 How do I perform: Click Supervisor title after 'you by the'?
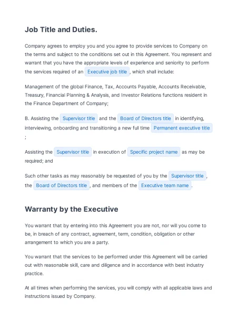[x=187, y=176]
